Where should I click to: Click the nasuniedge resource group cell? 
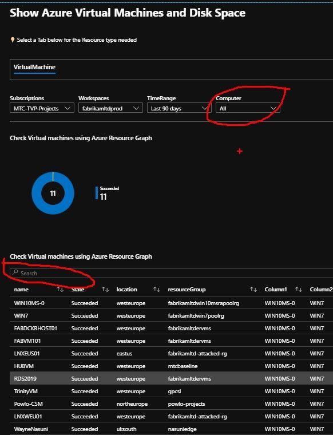[x=182, y=429]
